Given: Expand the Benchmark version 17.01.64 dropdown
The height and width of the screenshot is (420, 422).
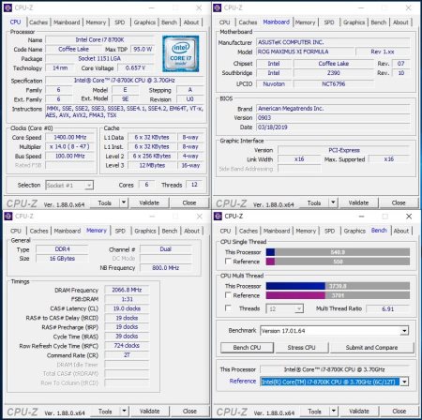Looking at the screenshot, I should pos(404,331).
